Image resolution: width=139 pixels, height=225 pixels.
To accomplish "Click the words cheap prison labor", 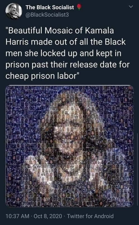I will [41, 76].
